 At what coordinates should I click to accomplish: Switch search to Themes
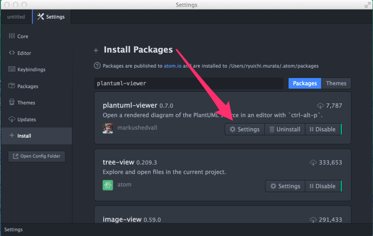click(336, 83)
